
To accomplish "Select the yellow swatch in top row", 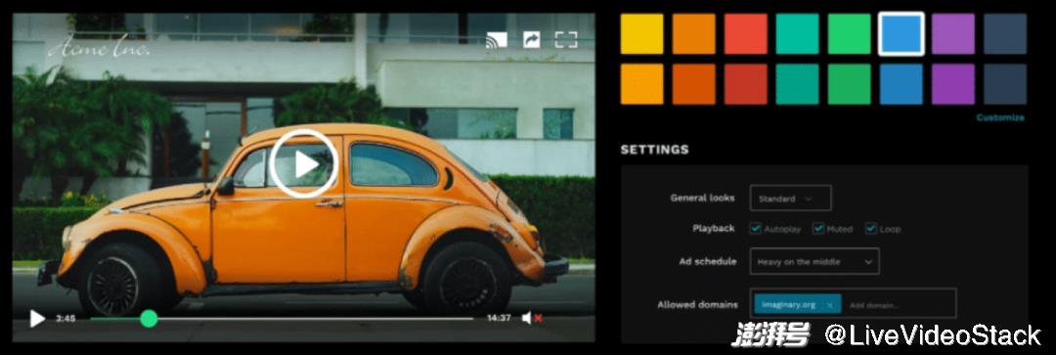I will [641, 33].
